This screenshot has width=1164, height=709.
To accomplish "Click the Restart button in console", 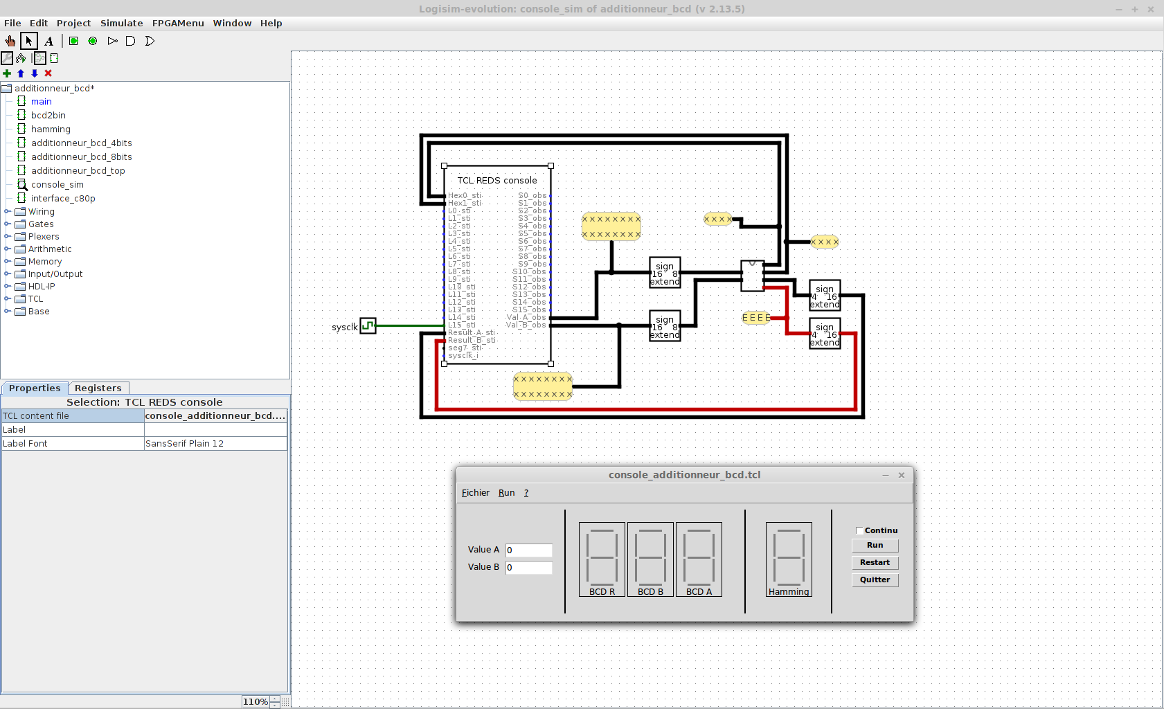I will click(875, 563).
